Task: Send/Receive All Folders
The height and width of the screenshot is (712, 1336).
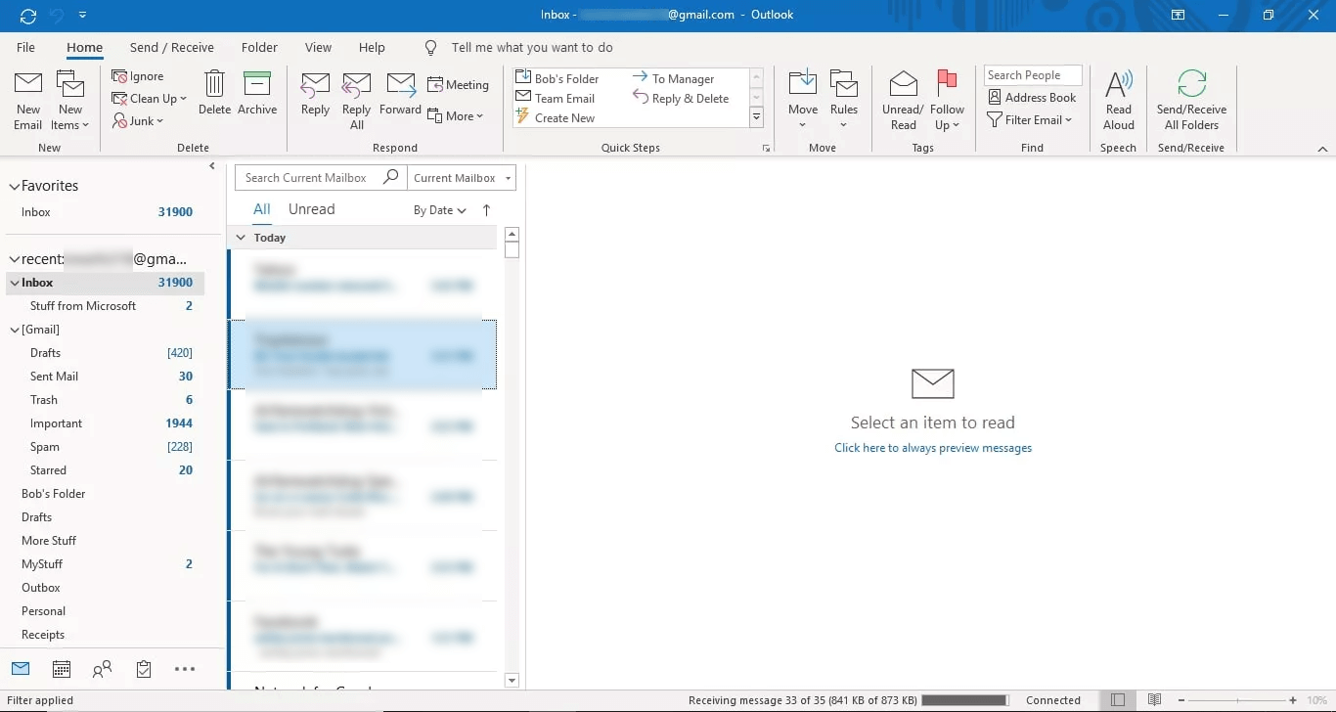Action: coord(1191,101)
